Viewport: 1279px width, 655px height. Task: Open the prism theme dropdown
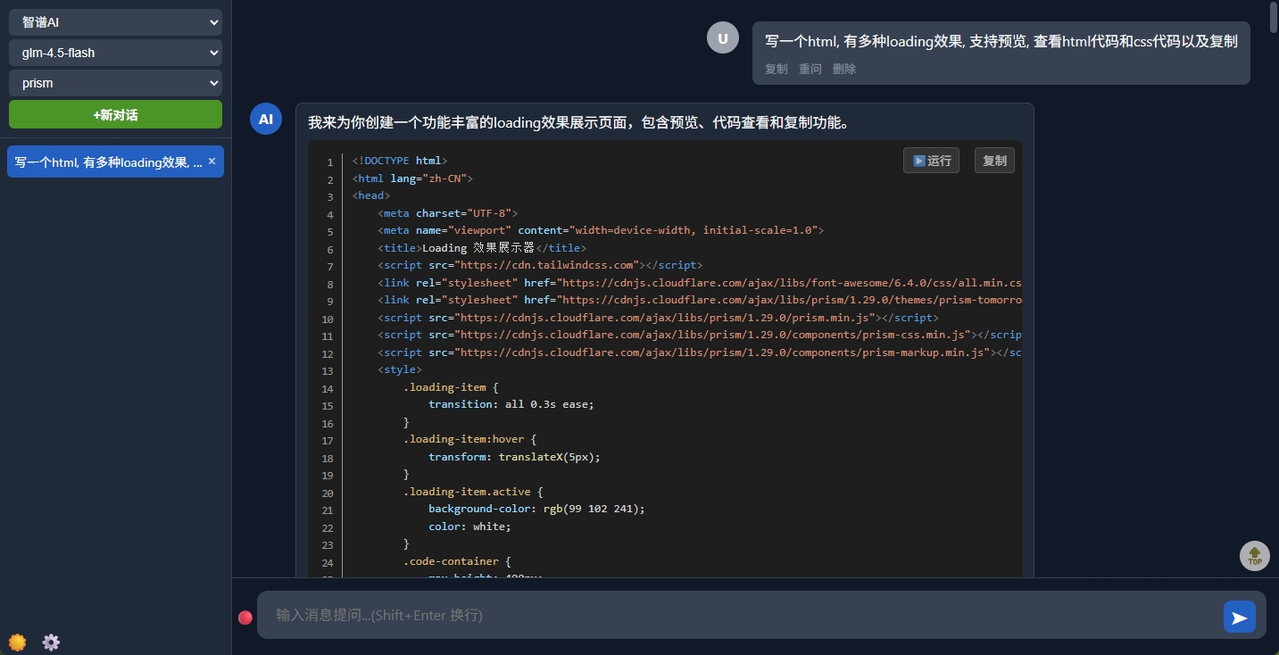click(x=115, y=83)
